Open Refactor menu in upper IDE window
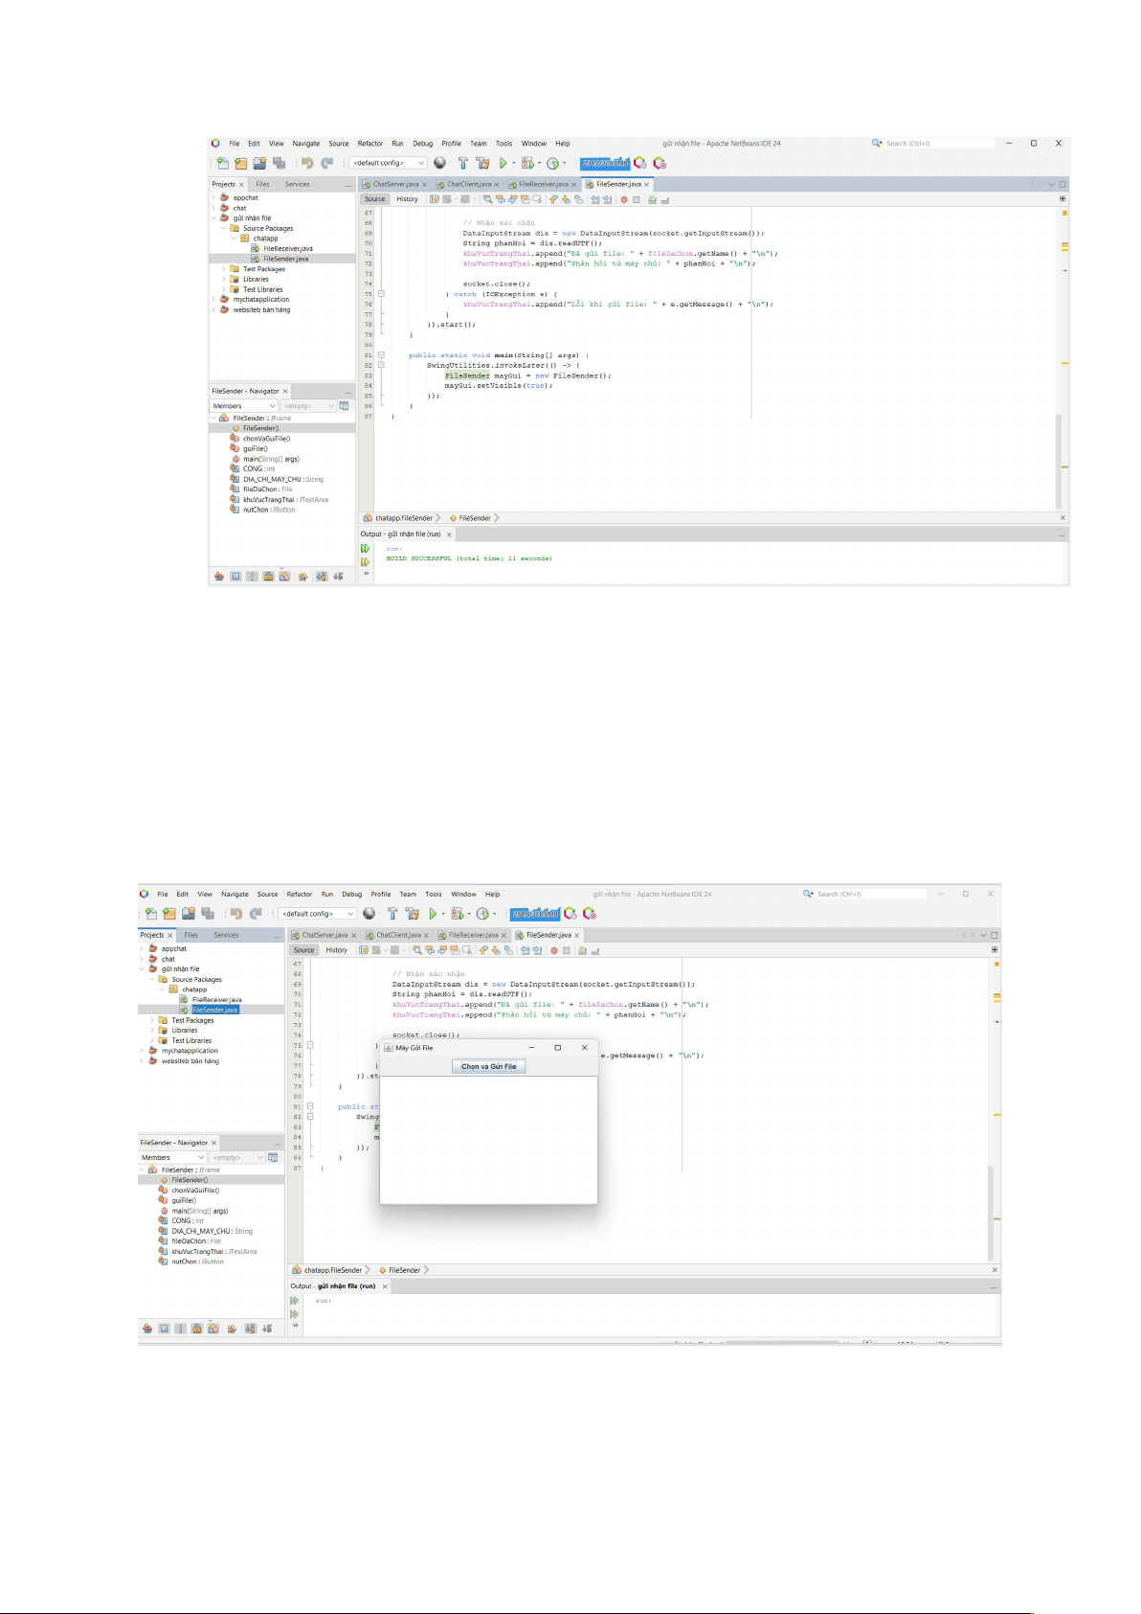The height and width of the screenshot is (1614, 1141). [x=370, y=144]
